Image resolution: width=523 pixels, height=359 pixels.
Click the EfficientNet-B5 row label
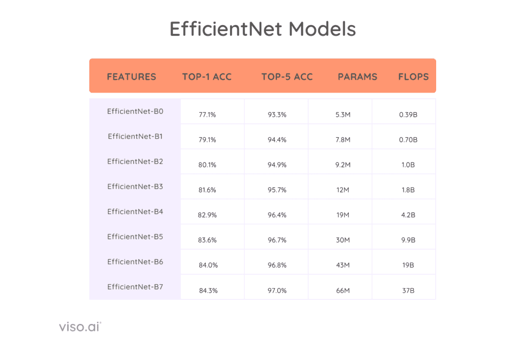coord(135,237)
